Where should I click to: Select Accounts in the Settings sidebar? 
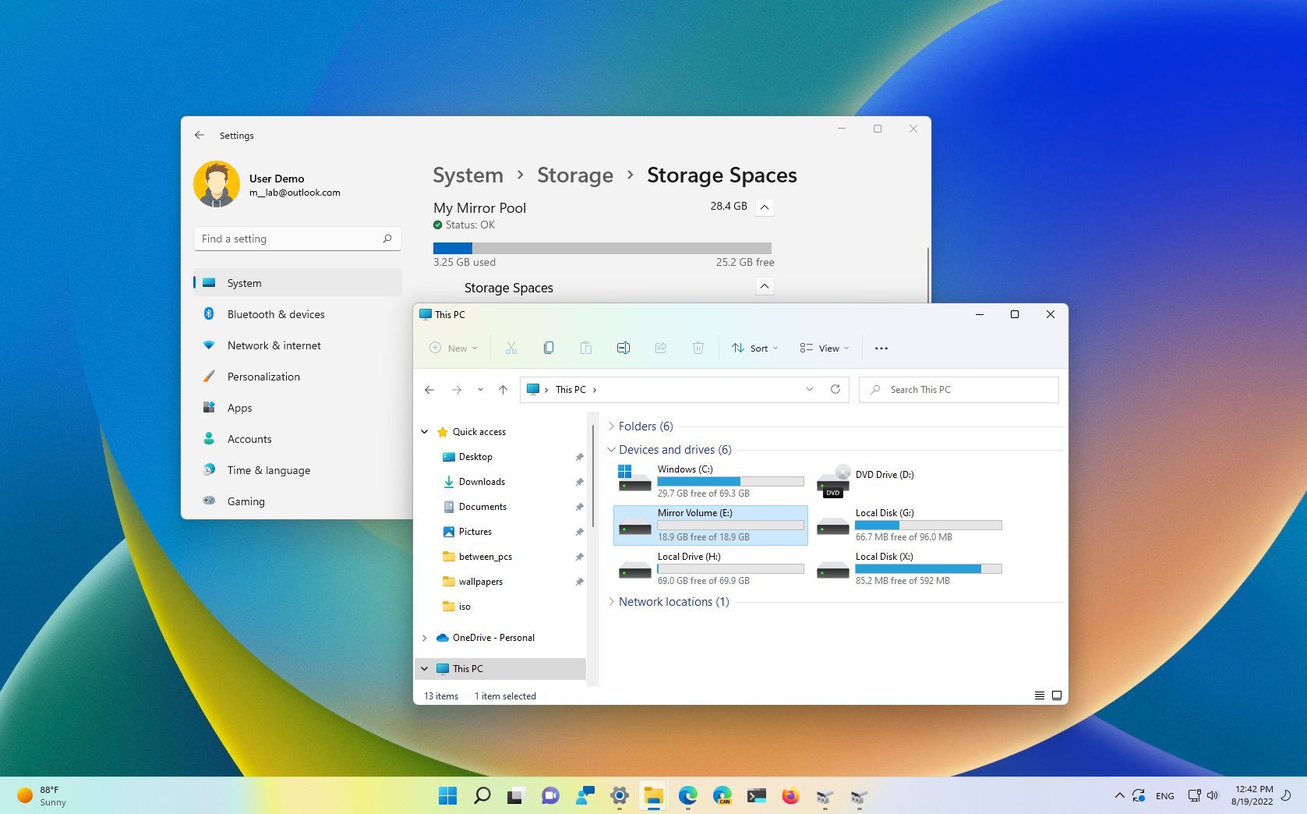(249, 439)
